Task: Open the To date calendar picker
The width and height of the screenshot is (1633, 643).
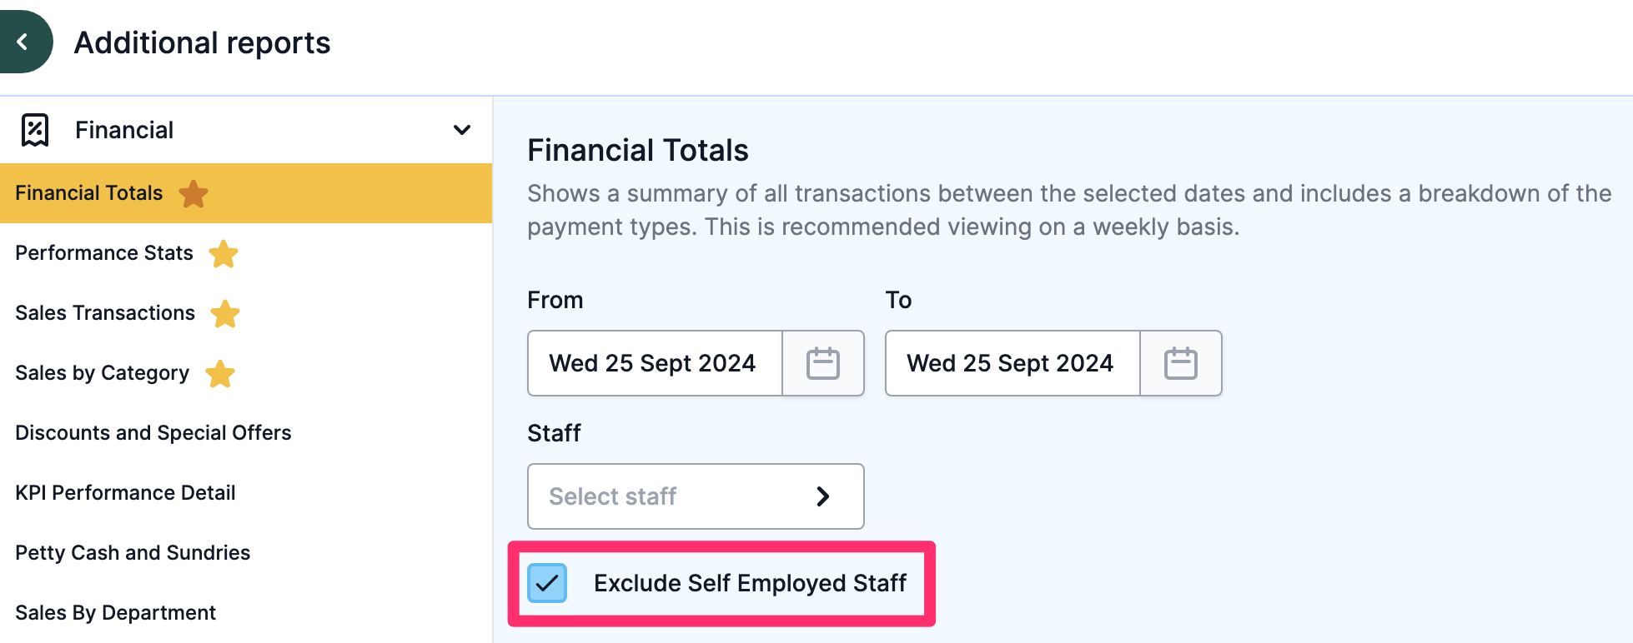Action: click(x=1181, y=363)
